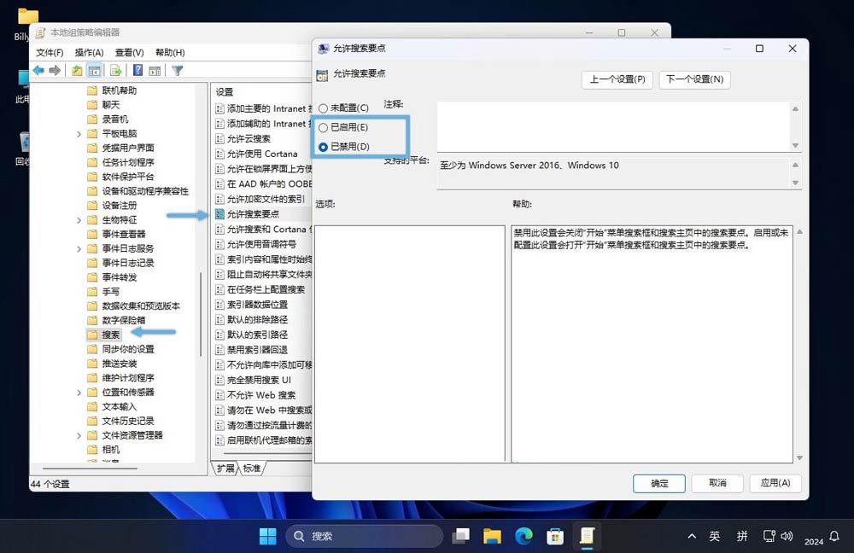Expand the 文件资源管理器 tree node
The height and width of the screenshot is (553, 854).
pyautogui.click(x=78, y=434)
